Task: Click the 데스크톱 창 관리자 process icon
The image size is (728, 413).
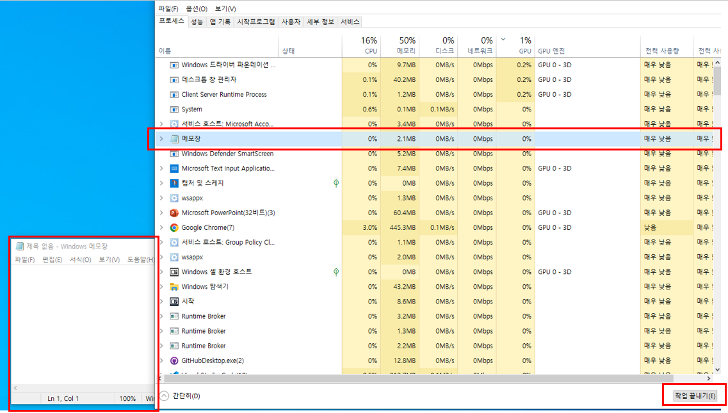Action: pyautogui.click(x=174, y=80)
